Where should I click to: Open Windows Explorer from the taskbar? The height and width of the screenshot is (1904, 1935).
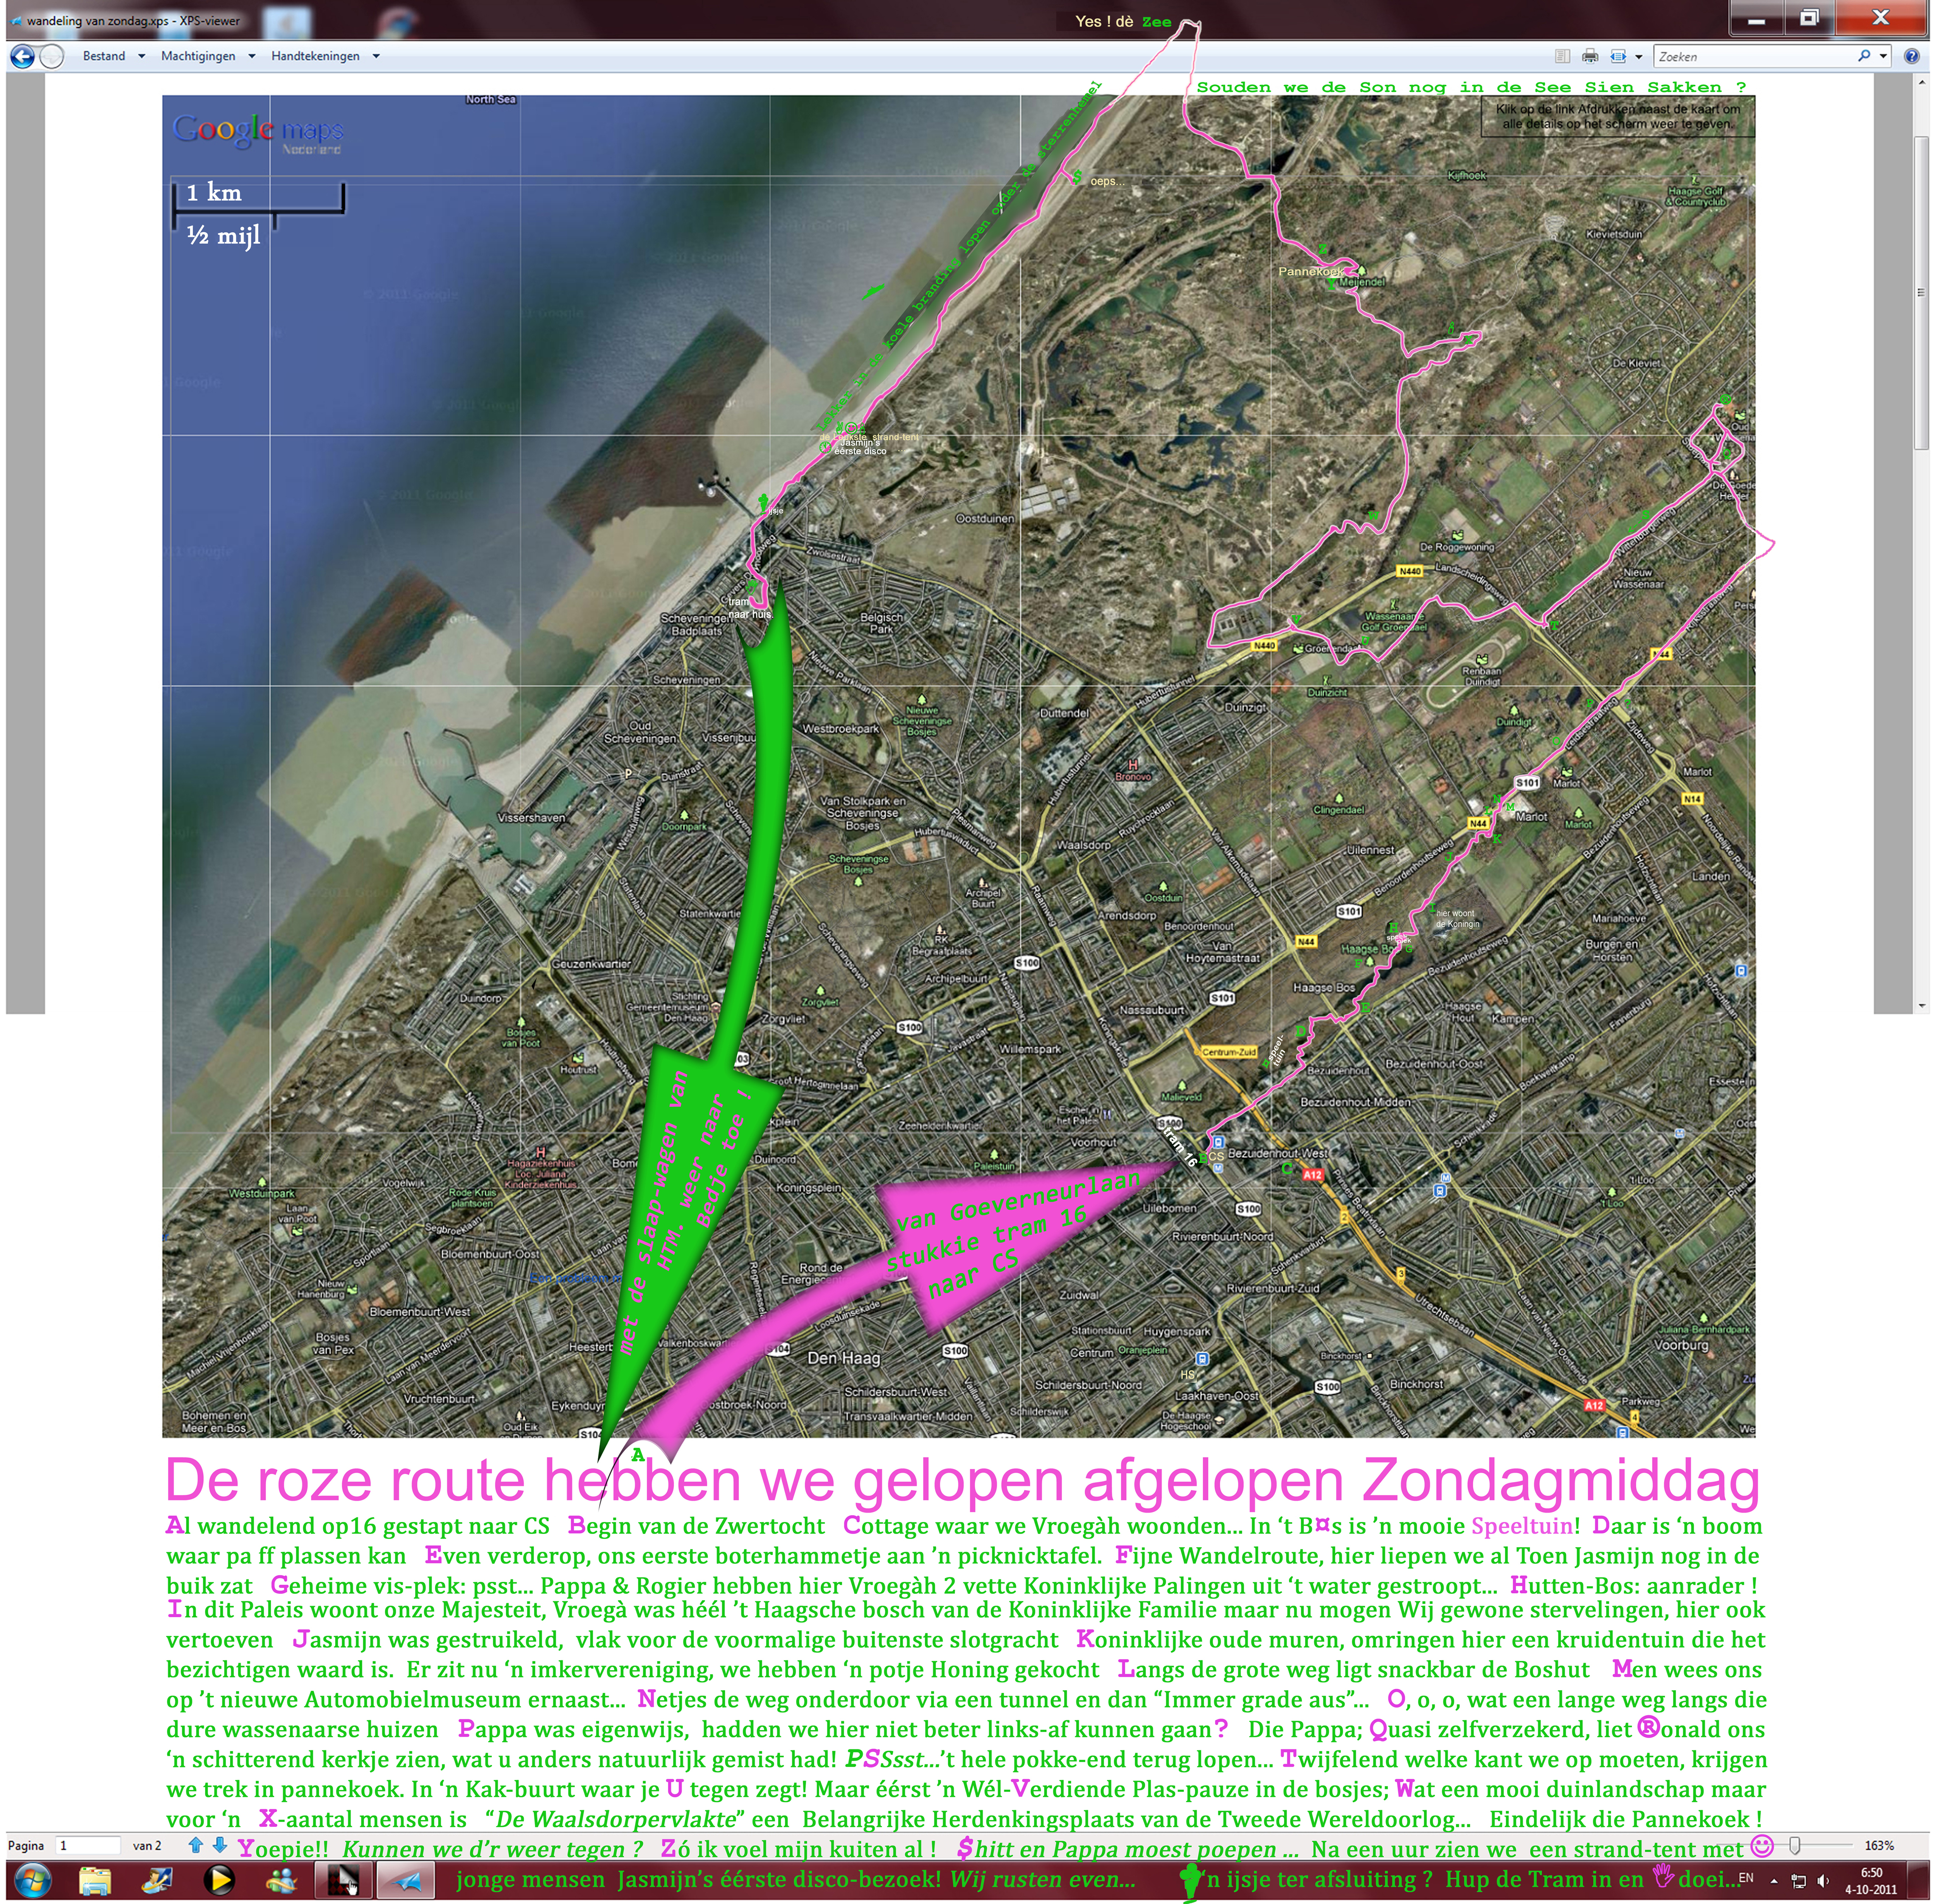tap(95, 1881)
